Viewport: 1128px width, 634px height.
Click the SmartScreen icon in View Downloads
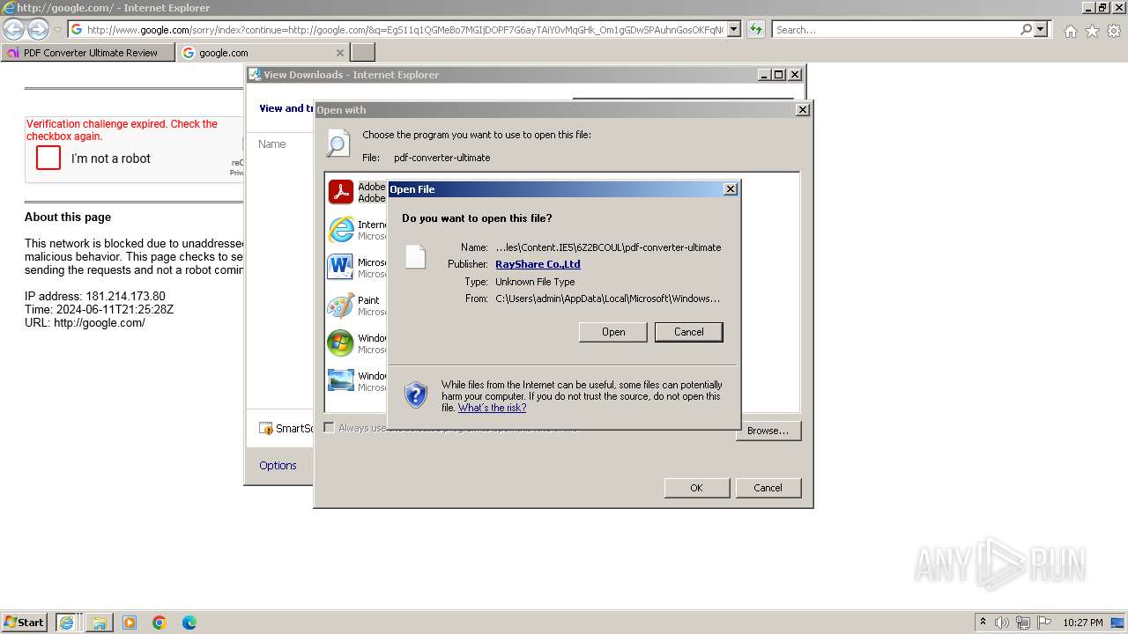click(x=266, y=429)
